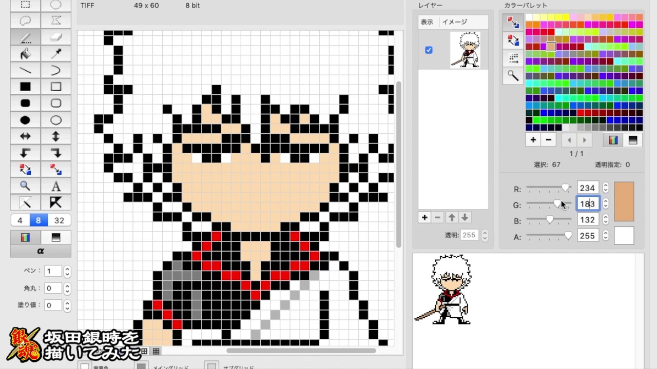
Task: Select the Pencil drawing tool
Action: point(25,37)
